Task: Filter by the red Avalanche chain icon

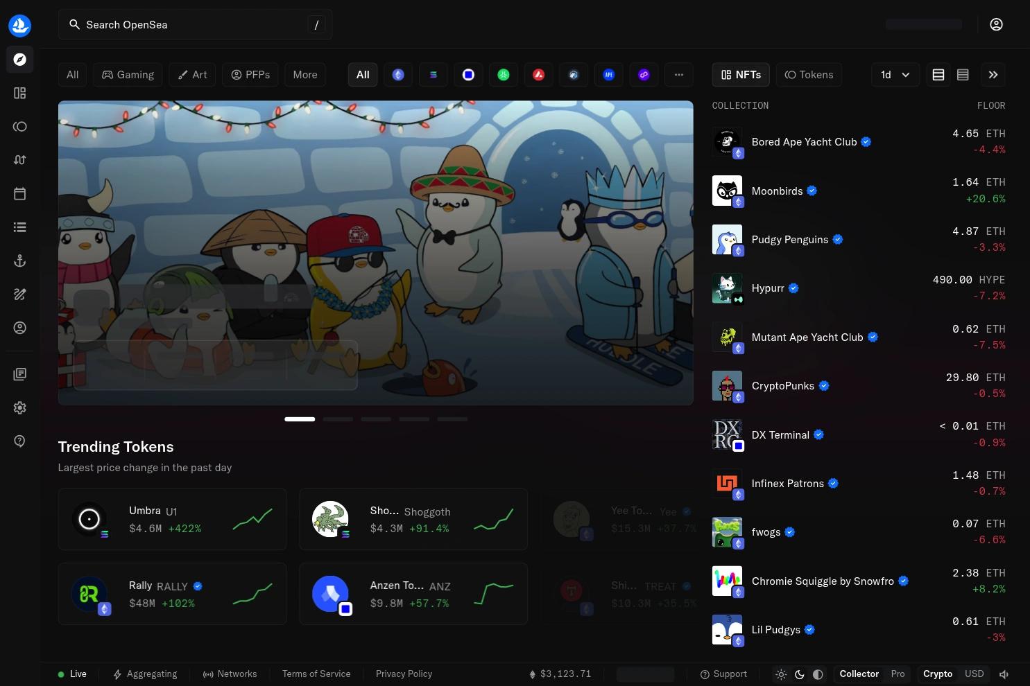Action: click(539, 75)
